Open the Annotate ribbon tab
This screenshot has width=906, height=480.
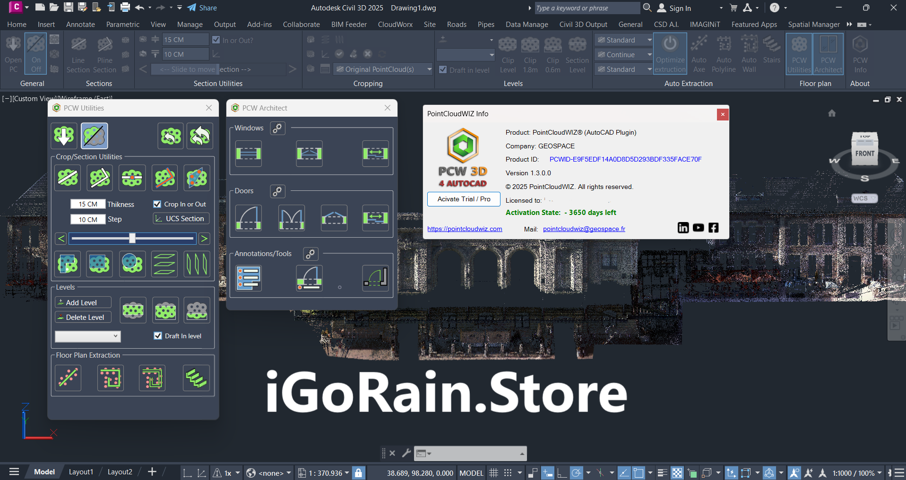coord(80,24)
